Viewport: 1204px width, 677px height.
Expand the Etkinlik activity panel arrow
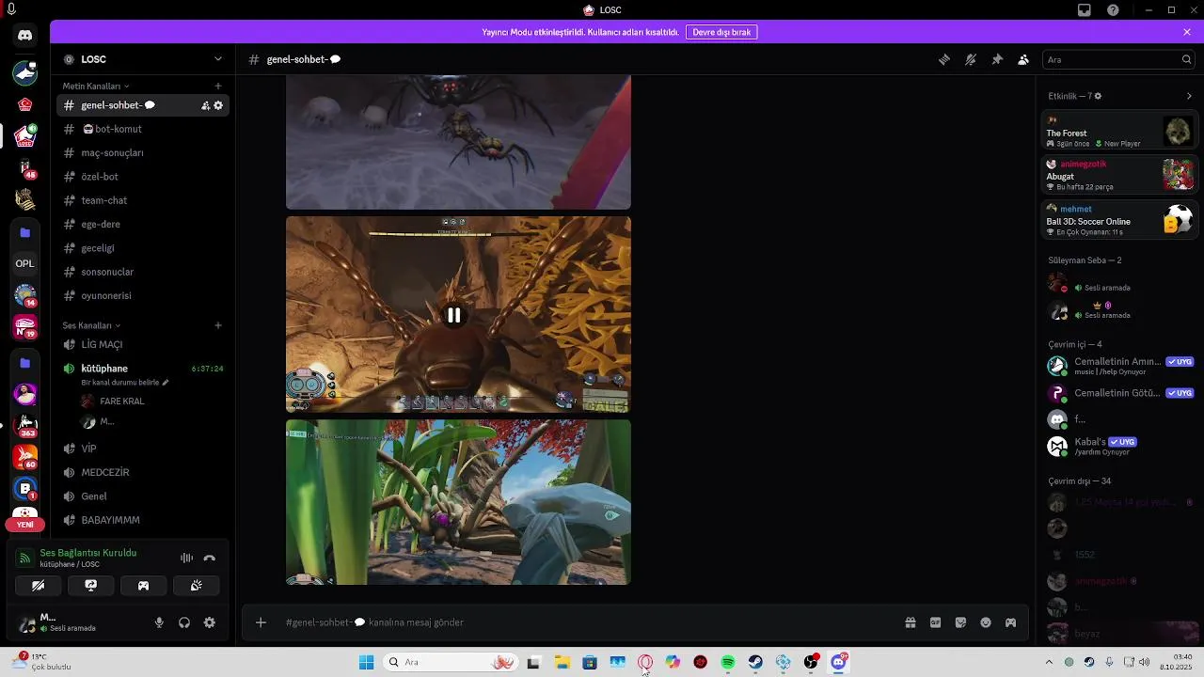coord(1189,96)
